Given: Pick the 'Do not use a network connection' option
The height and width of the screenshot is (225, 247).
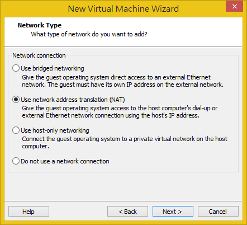Looking at the screenshot, I should tap(16, 161).
